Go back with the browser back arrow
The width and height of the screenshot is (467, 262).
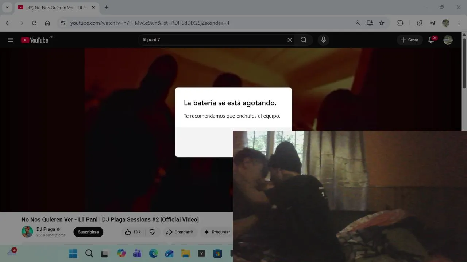[8, 23]
